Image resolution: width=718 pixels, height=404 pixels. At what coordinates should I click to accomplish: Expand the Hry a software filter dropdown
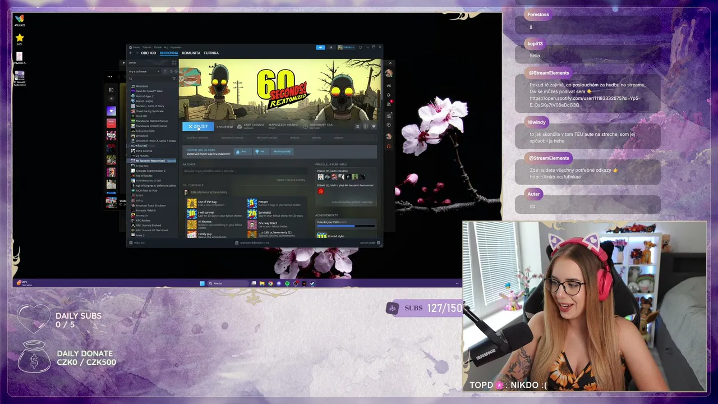coord(144,72)
